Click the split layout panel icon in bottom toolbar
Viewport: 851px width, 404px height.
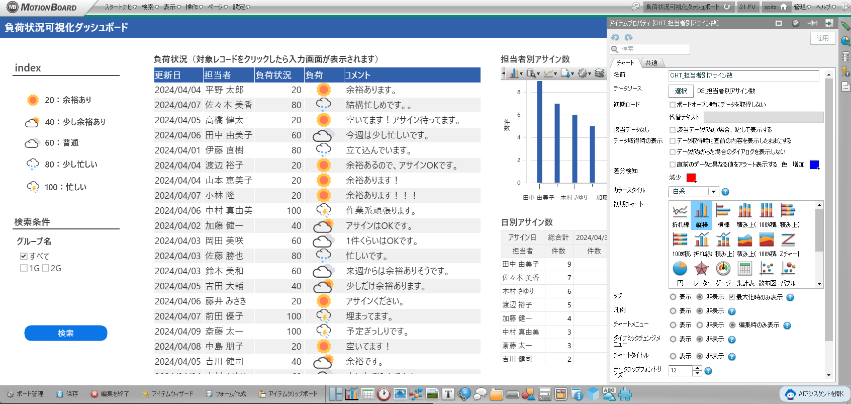coord(336,394)
